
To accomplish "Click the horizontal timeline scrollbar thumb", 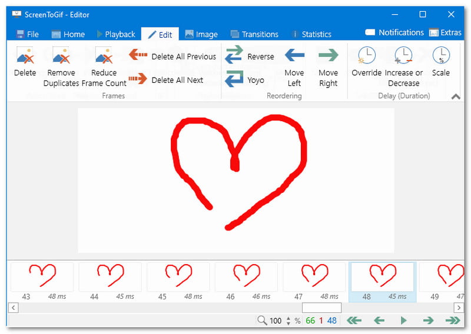I will pyautogui.click(x=321, y=308).
